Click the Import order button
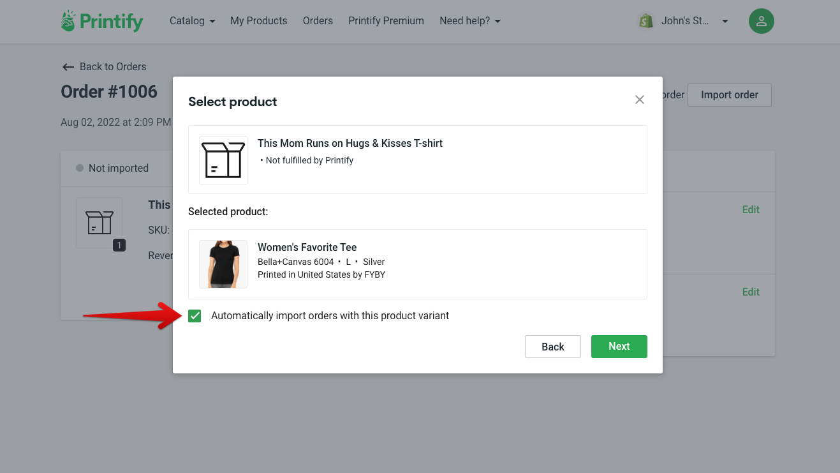Viewport: 840px width, 473px height. (730, 95)
